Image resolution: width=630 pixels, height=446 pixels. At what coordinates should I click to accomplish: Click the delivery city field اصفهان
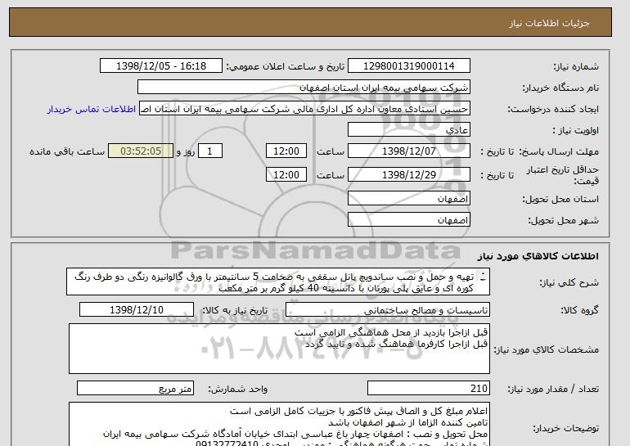(x=409, y=220)
